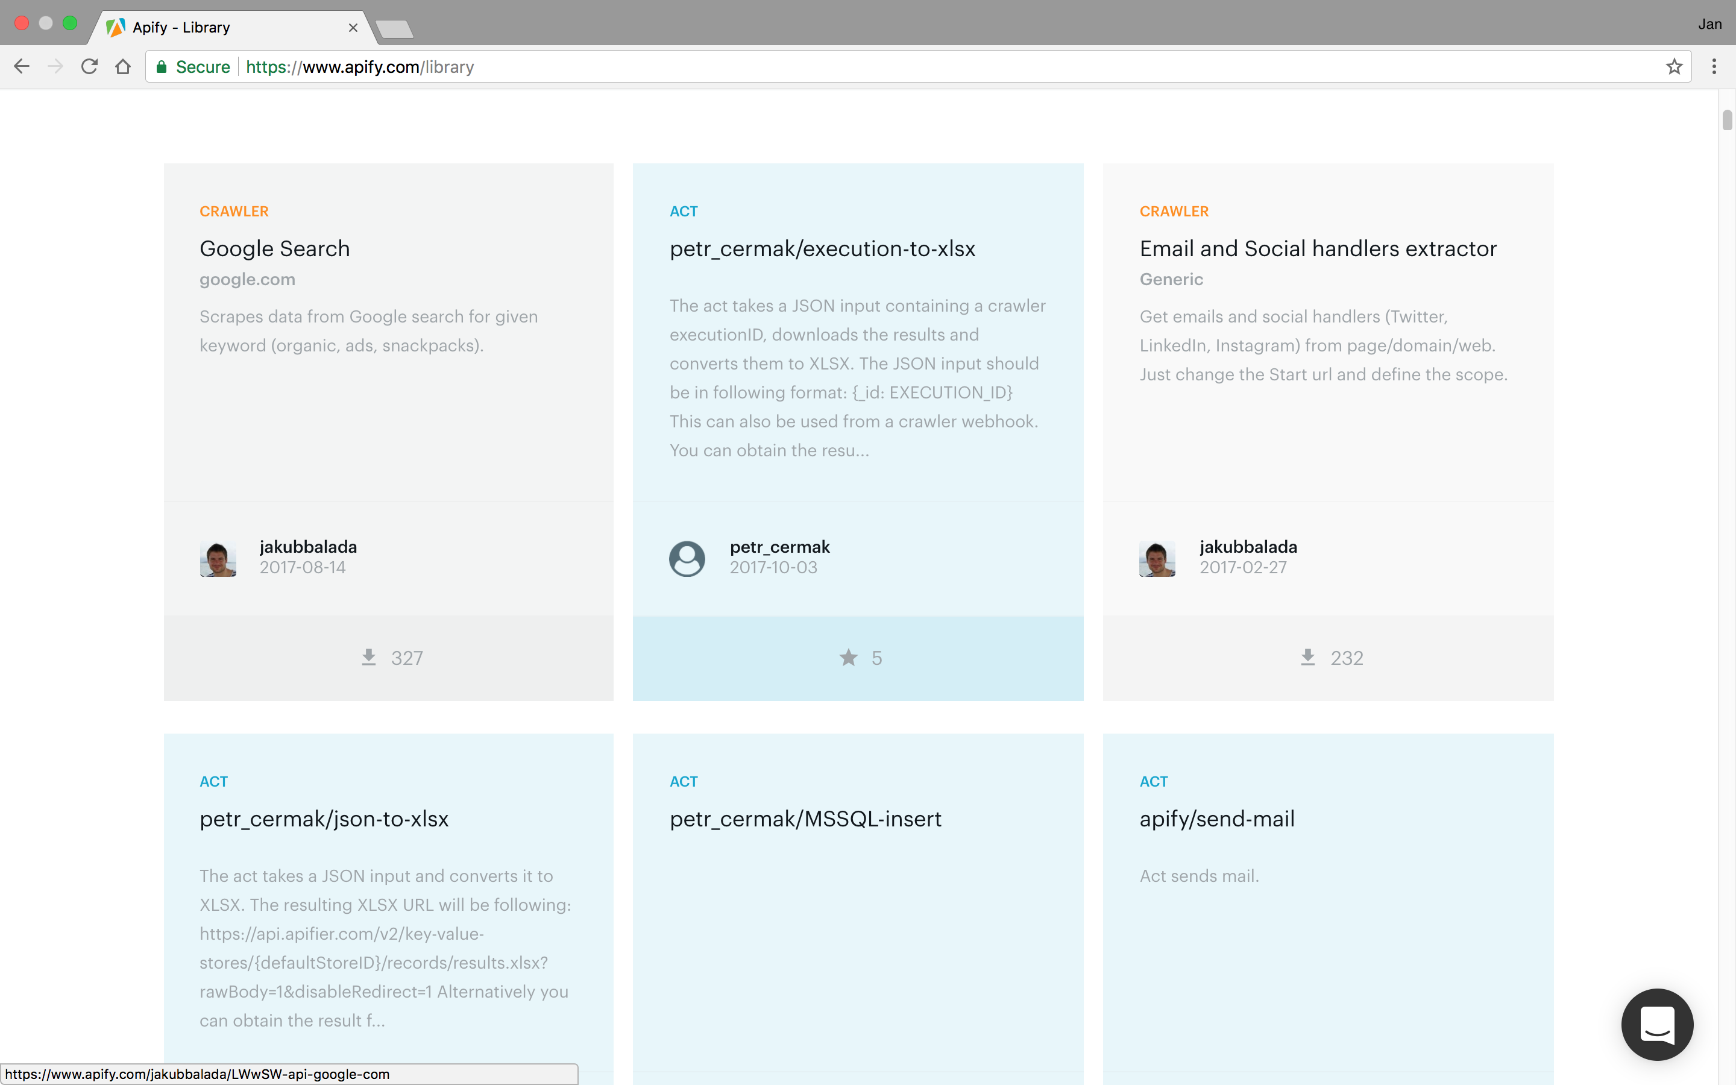Open apify/send-mail act card

click(x=1216, y=819)
